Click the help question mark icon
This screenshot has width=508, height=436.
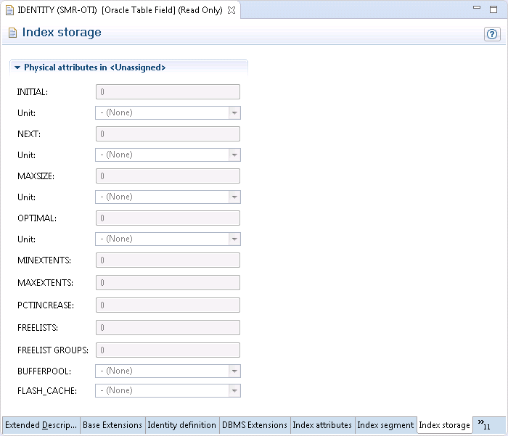[493, 34]
